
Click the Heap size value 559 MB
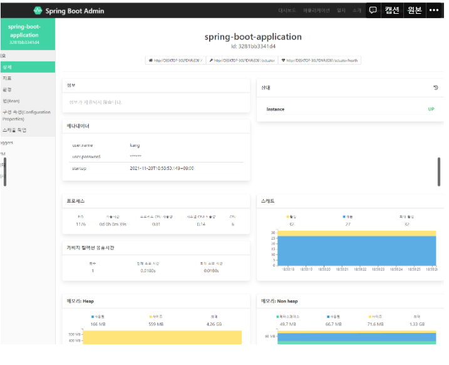[156, 324]
